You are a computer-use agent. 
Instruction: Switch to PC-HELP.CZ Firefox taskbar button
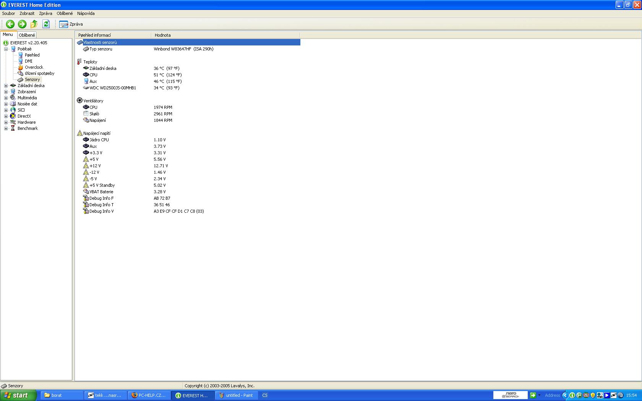(149, 395)
